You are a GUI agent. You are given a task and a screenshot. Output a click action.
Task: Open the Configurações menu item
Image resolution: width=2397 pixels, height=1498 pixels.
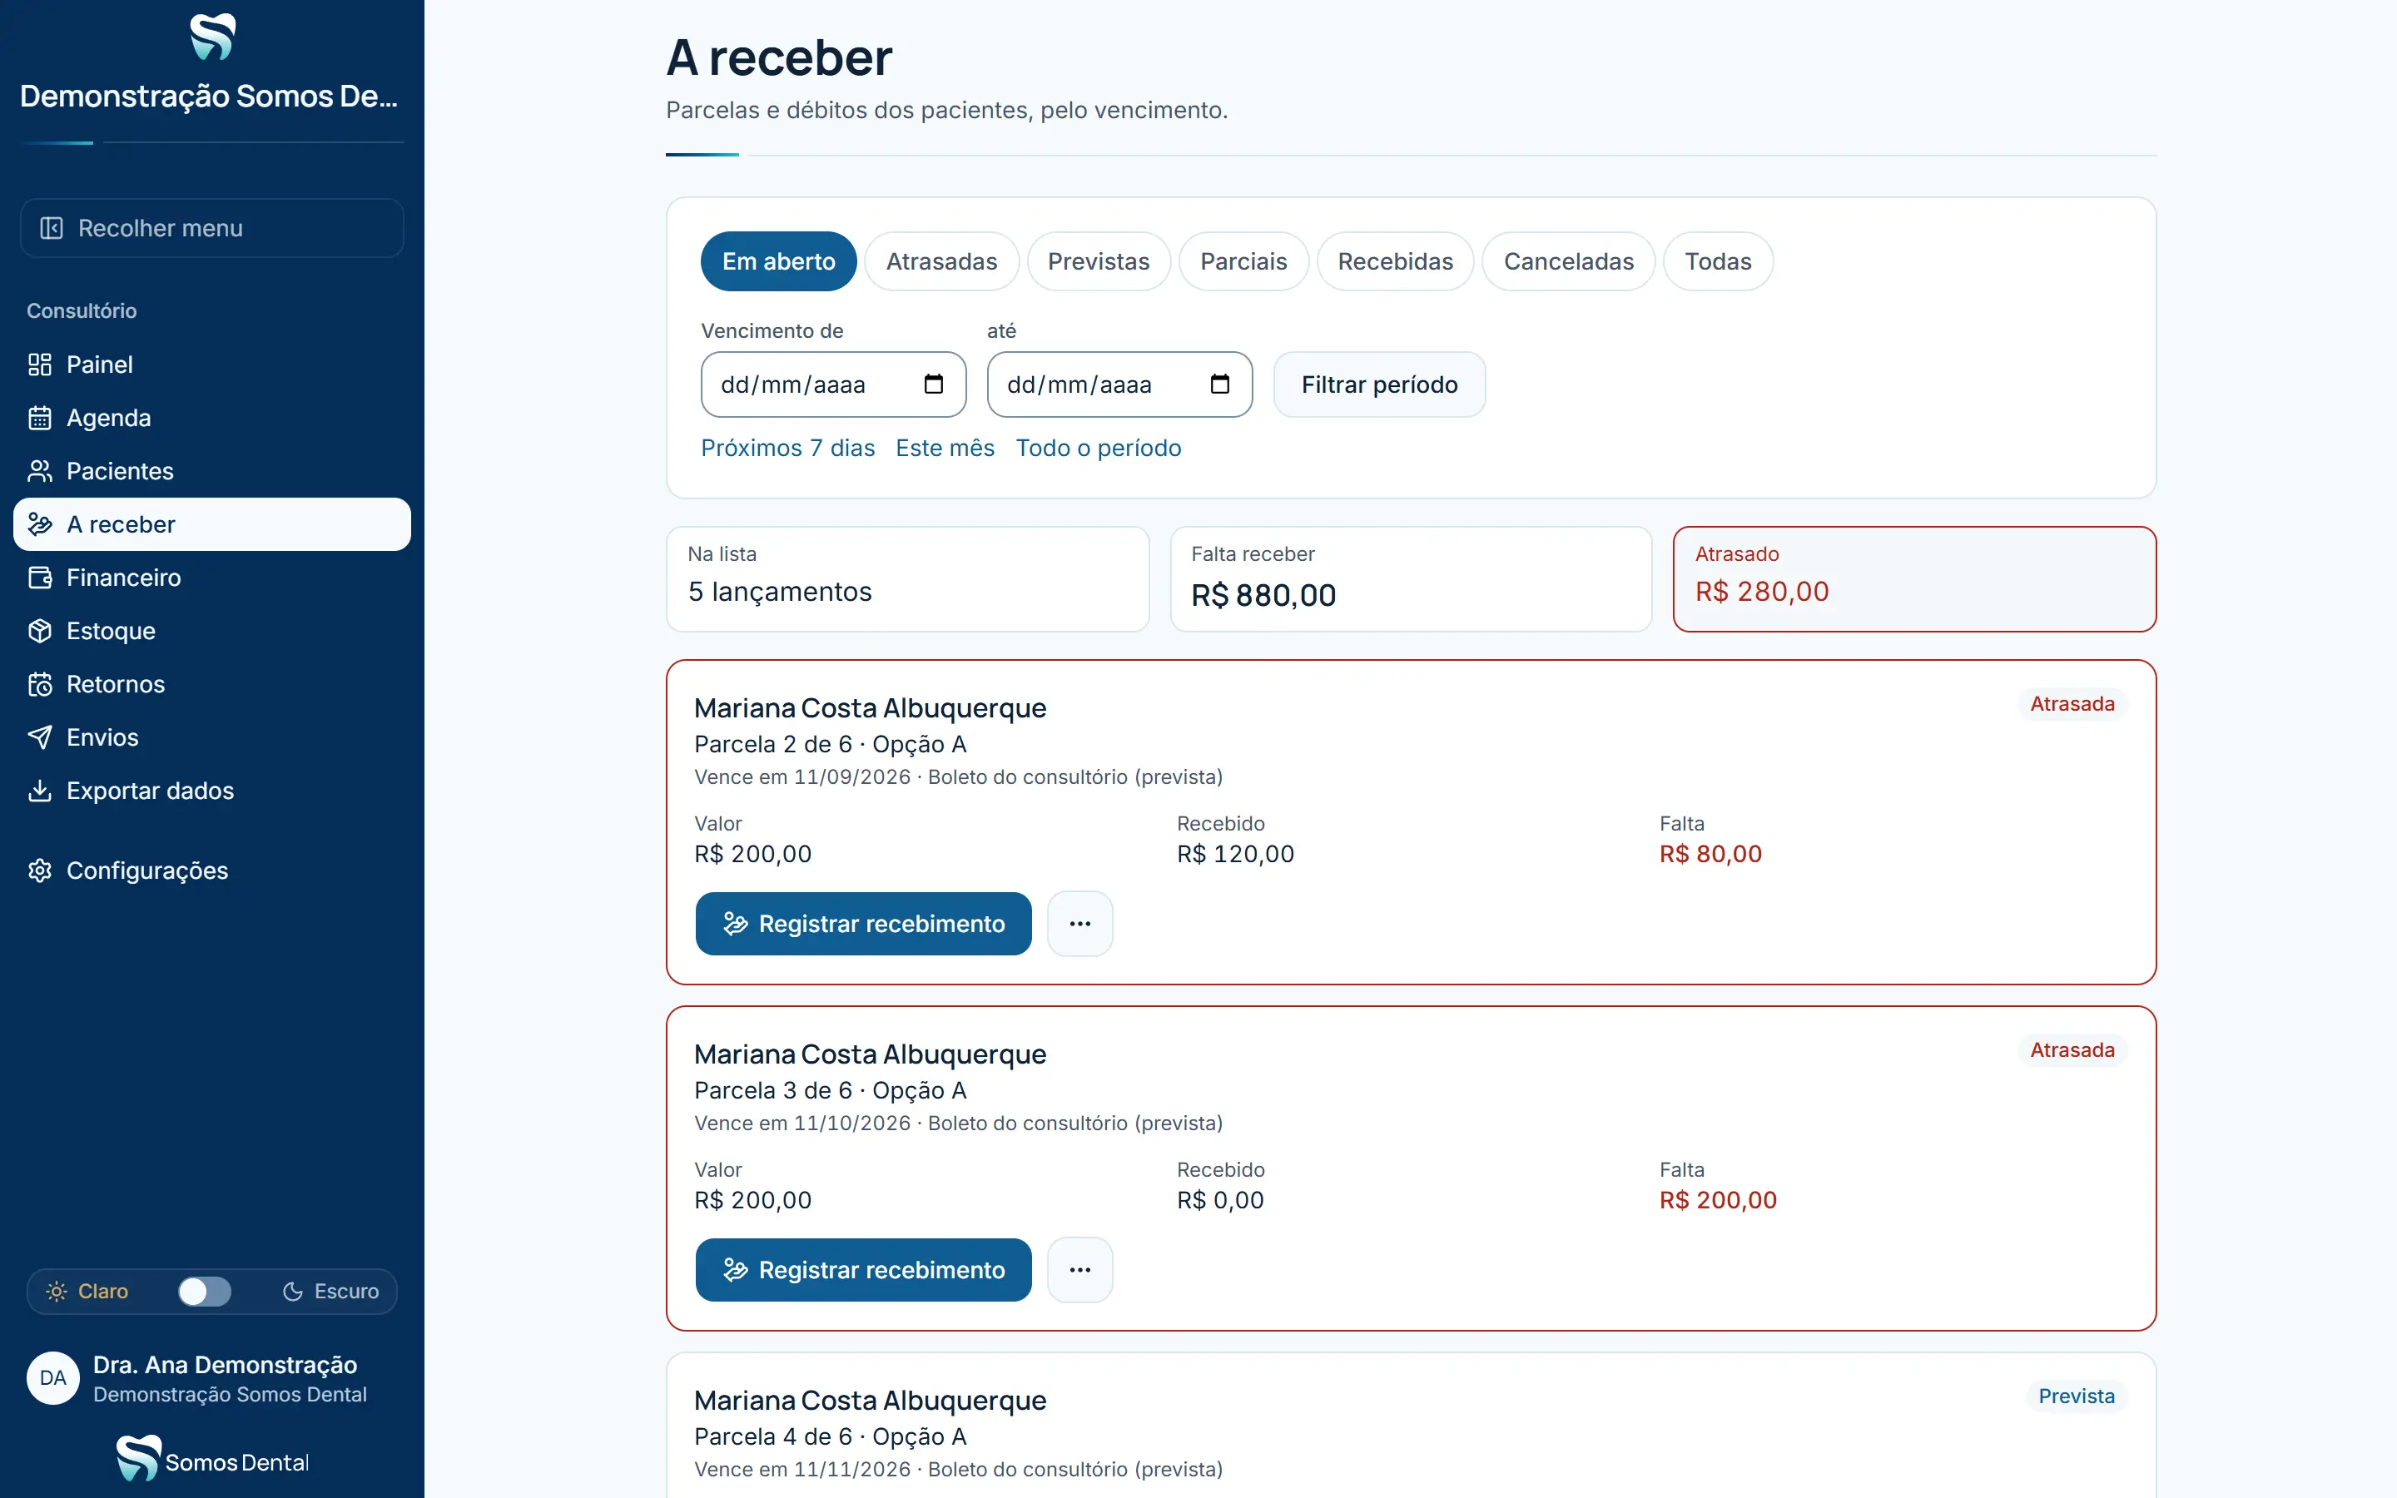(212, 870)
